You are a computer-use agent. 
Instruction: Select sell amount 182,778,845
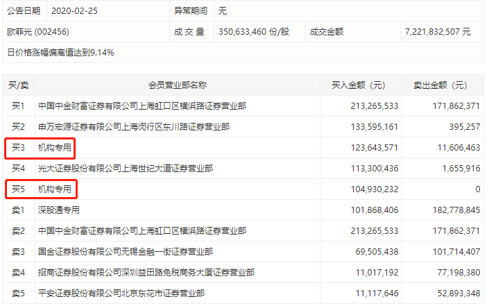pos(456,210)
